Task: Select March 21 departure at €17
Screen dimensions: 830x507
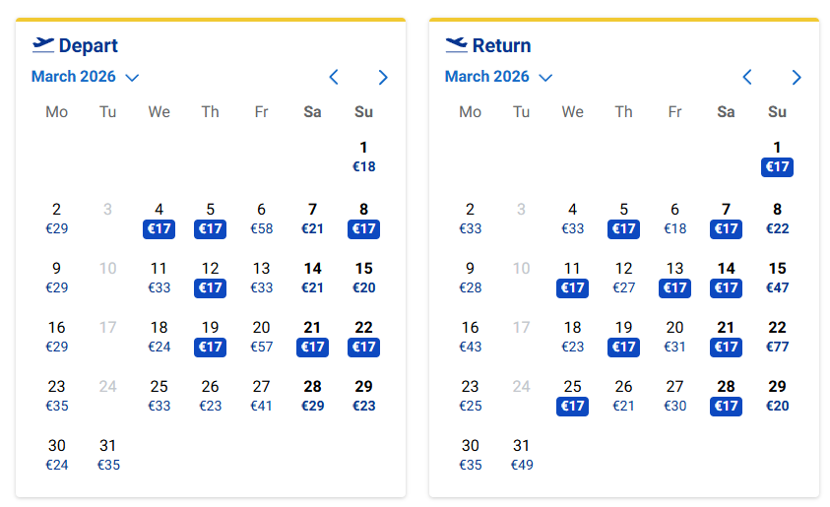Action: [x=313, y=338]
